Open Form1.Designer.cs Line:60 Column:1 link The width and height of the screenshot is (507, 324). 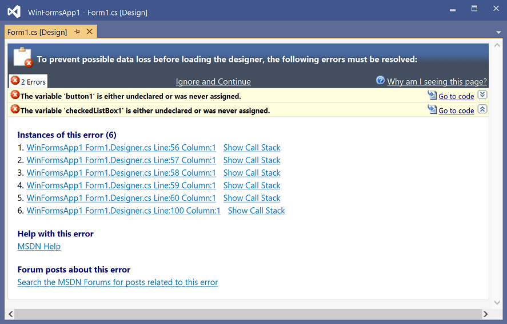[x=121, y=198]
